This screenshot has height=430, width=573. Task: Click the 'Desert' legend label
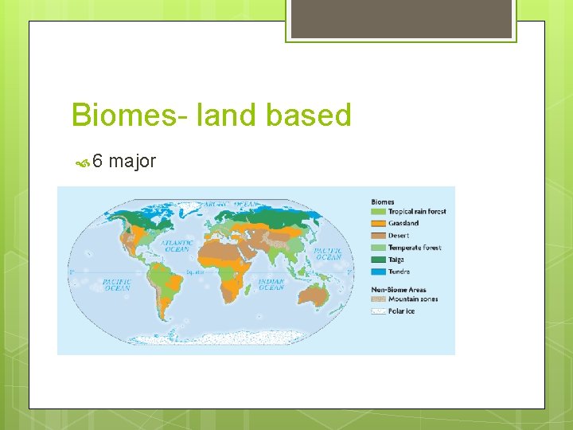(x=399, y=236)
